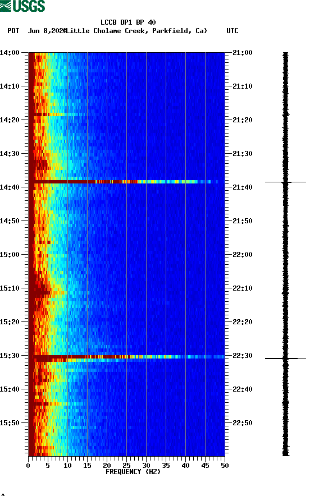Click the 21:20 UTC time label

coord(243,120)
